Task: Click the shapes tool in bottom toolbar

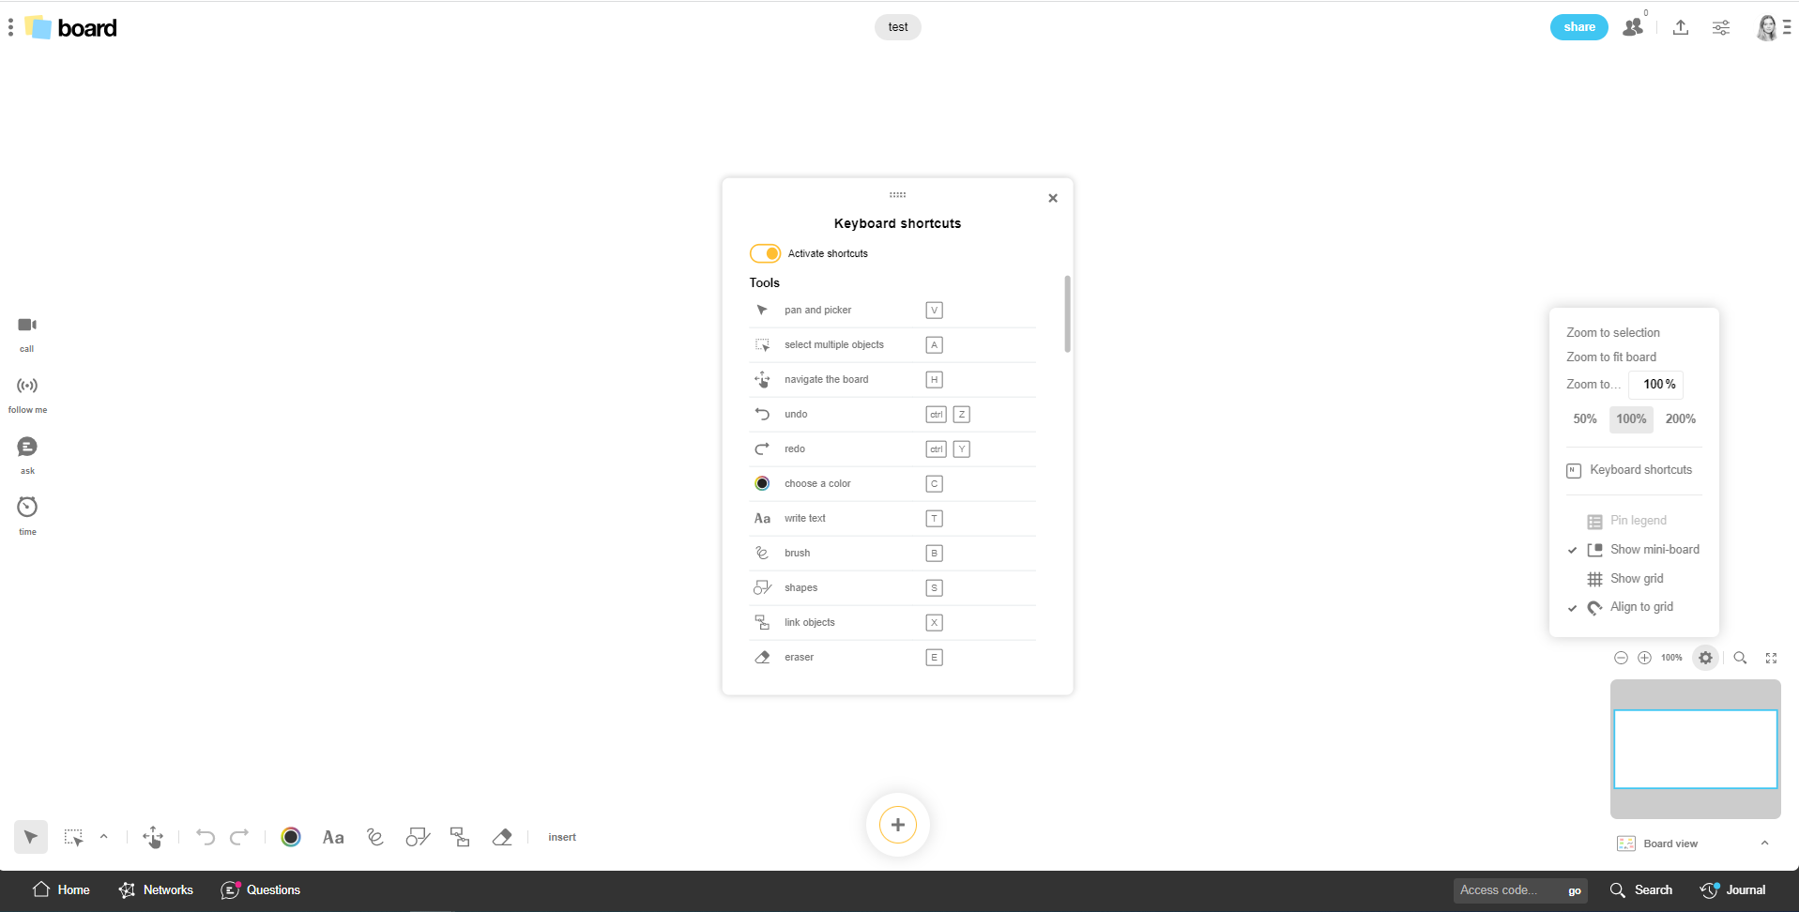Action: (418, 837)
